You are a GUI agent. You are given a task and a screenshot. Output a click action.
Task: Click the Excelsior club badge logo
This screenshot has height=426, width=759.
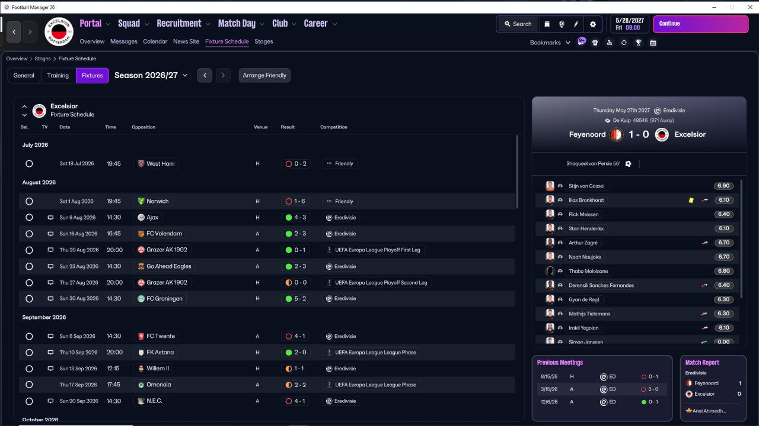59,31
